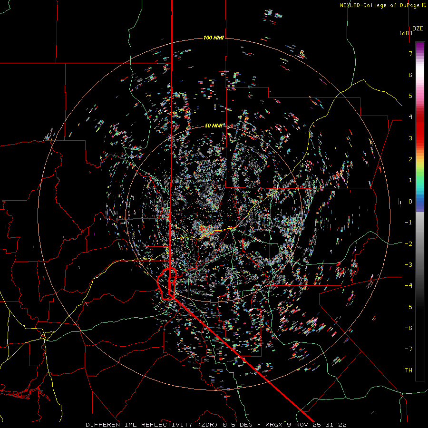Click the red 3 dB band of color bar
Viewport: 428px width, 428px height.
[420, 134]
